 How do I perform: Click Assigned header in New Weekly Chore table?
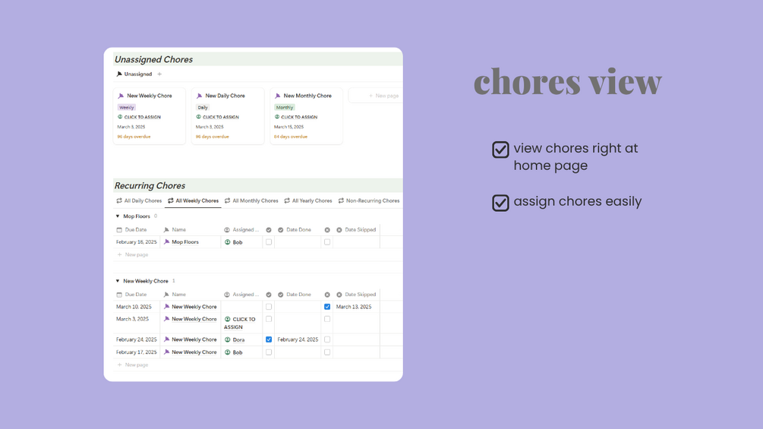(242, 295)
